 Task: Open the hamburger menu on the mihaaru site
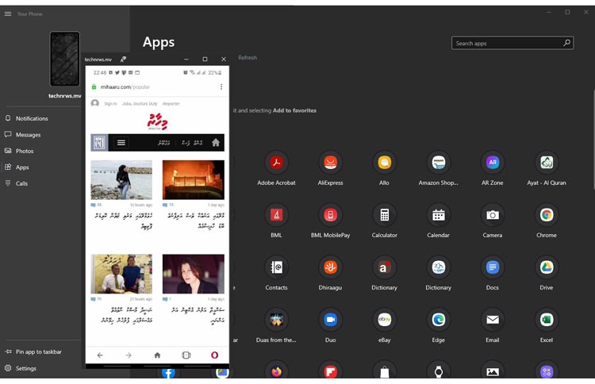[x=121, y=143]
